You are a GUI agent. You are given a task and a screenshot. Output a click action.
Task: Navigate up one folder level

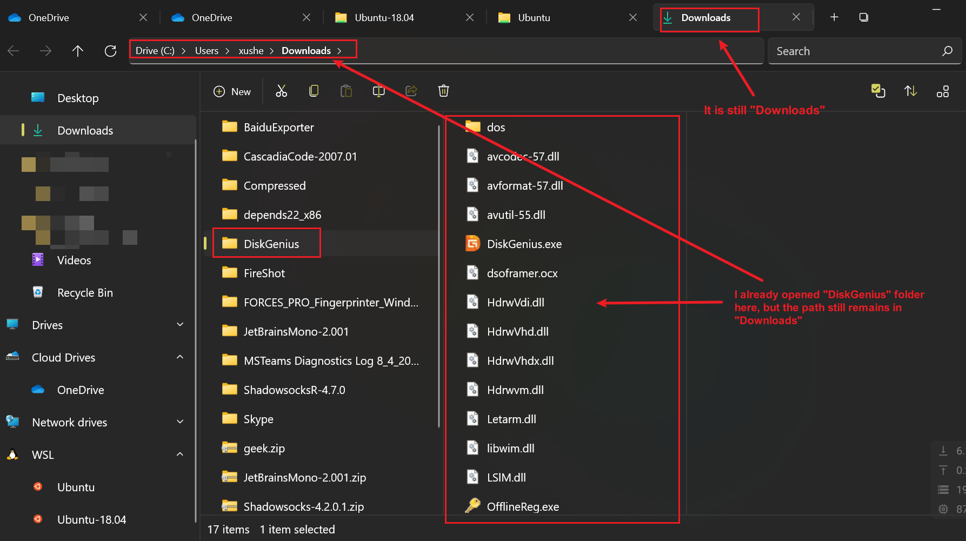(x=78, y=50)
